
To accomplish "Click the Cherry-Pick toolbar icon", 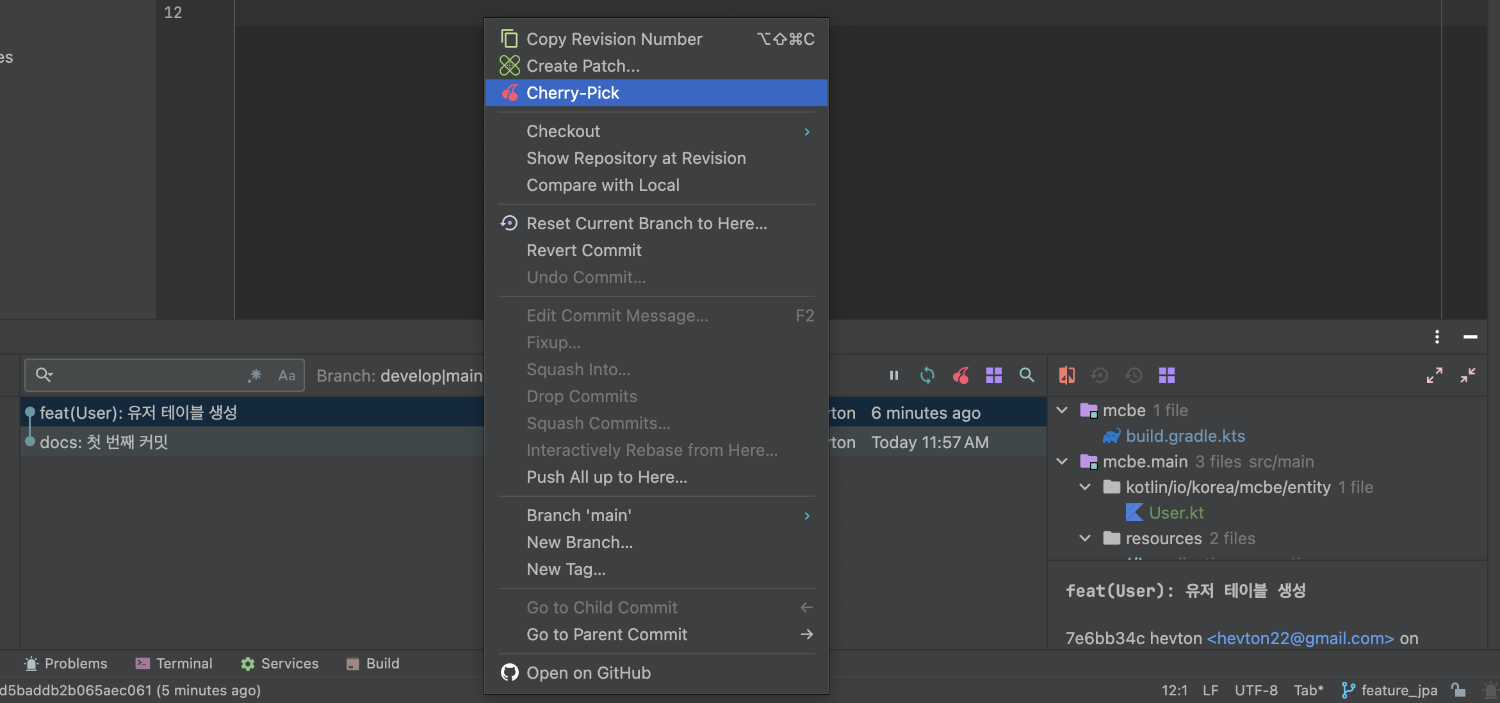I will (960, 375).
